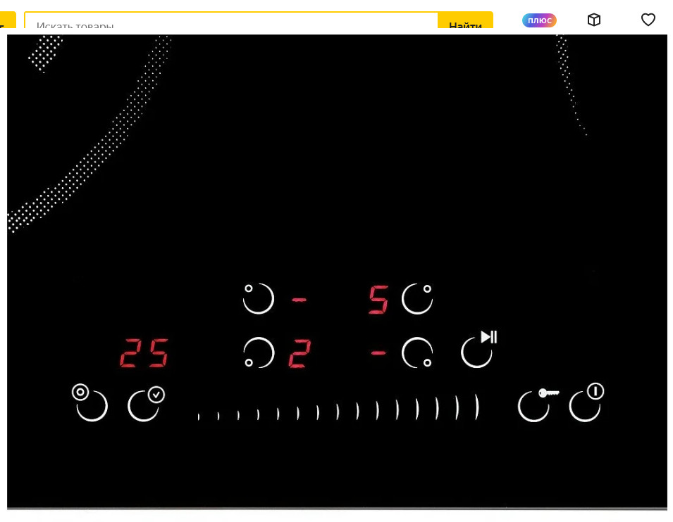Image resolution: width=673 pixels, height=522 pixels.
Task: Select the bottom-left burner icon beside 2
Action: (x=258, y=352)
